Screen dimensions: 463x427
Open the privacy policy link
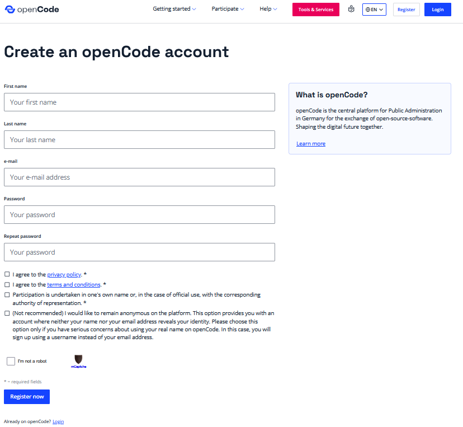pyautogui.click(x=64, y=274)
